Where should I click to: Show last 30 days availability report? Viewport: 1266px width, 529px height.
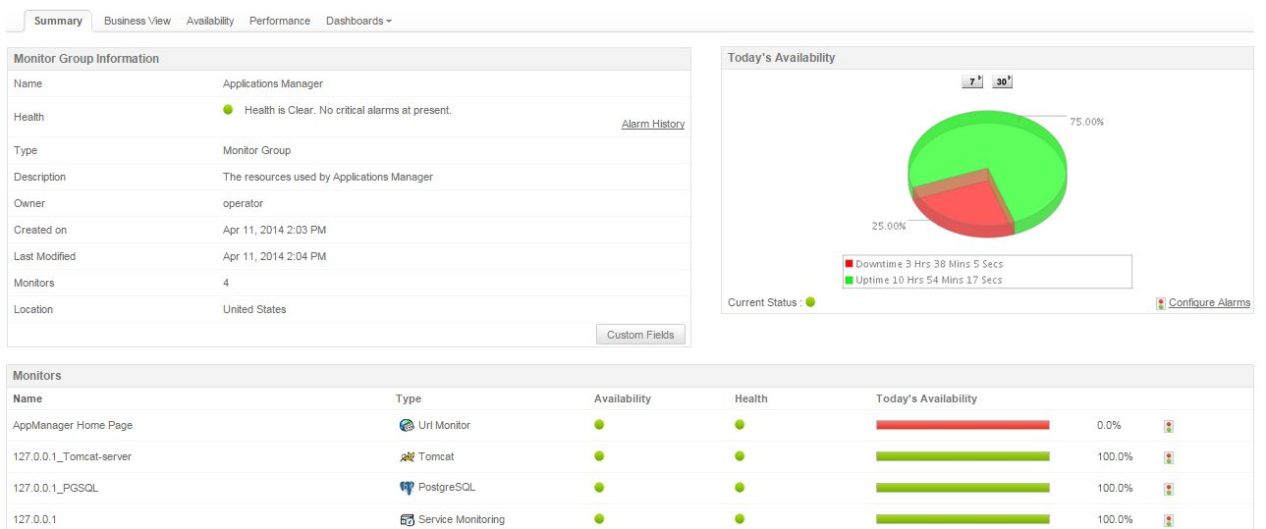coord(1002,81)
